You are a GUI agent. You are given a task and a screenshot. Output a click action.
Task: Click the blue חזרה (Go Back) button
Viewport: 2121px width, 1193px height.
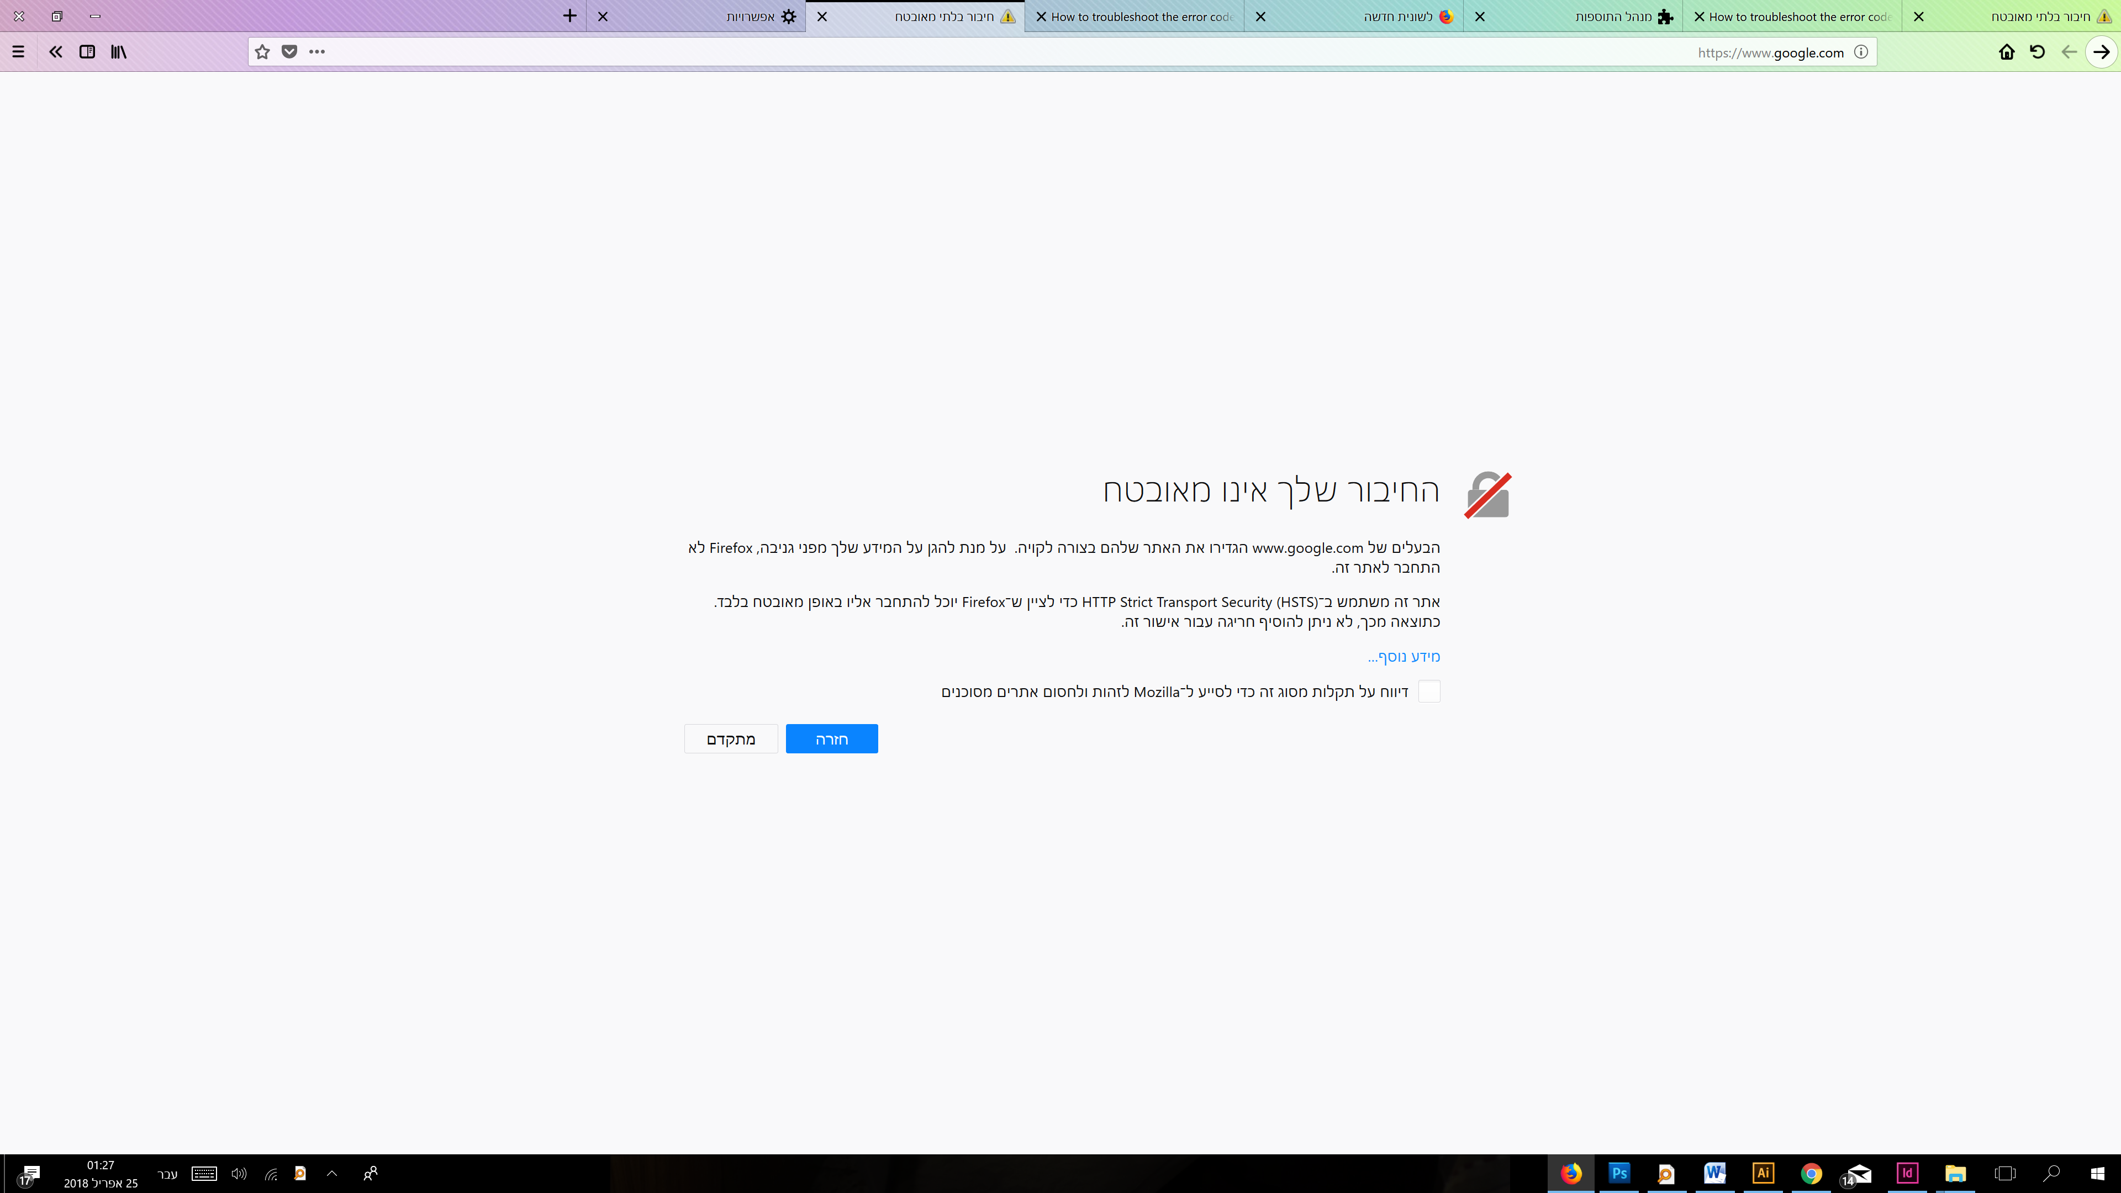coord(832,738)
